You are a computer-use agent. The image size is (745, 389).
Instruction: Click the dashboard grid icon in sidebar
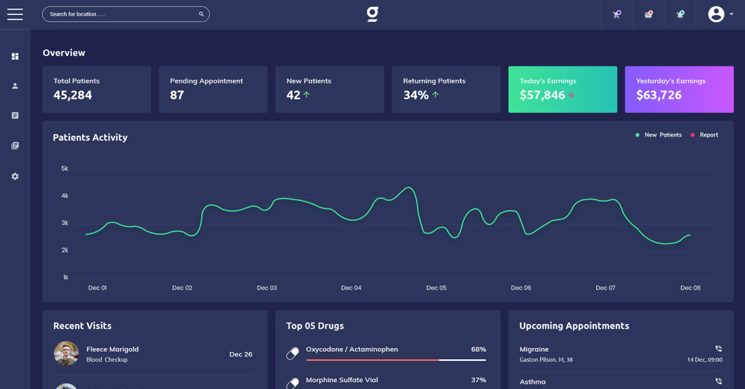coord(15,56)
